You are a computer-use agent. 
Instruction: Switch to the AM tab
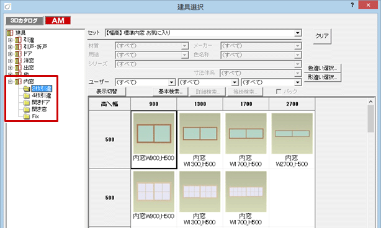point(58,20)
